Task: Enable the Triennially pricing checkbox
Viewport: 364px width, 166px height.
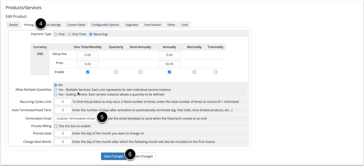Action: pos(215,72)
